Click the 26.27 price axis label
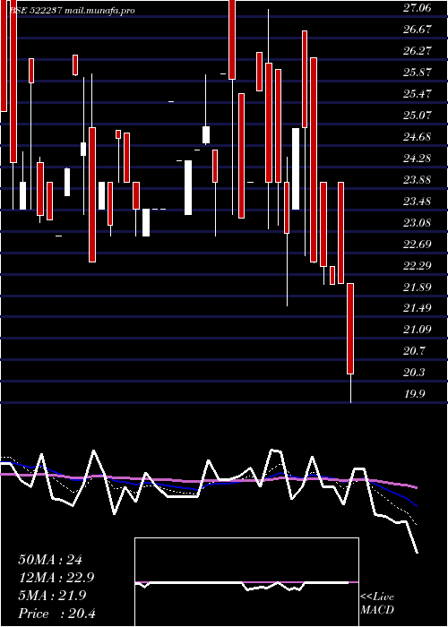This screenshot has height=627, width=448. point(418,51)
